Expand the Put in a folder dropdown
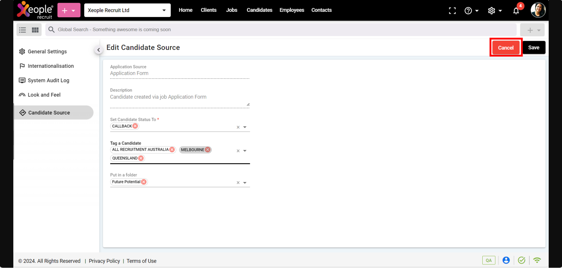This screenshot has height=268, width=562. [x=245, y=183]
